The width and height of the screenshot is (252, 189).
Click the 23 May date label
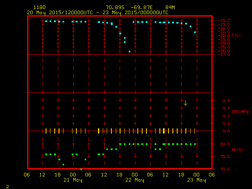[196, 180]
